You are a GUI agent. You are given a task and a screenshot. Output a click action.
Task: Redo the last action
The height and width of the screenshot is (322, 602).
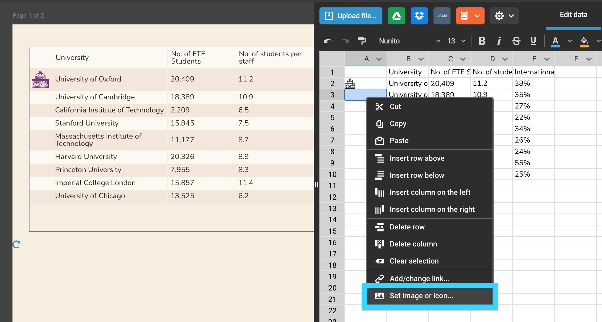point(345,41)
